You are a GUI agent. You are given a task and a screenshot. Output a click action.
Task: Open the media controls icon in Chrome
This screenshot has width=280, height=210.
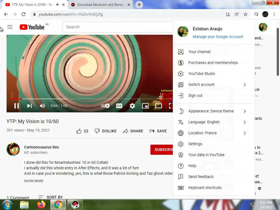[256, 14]
